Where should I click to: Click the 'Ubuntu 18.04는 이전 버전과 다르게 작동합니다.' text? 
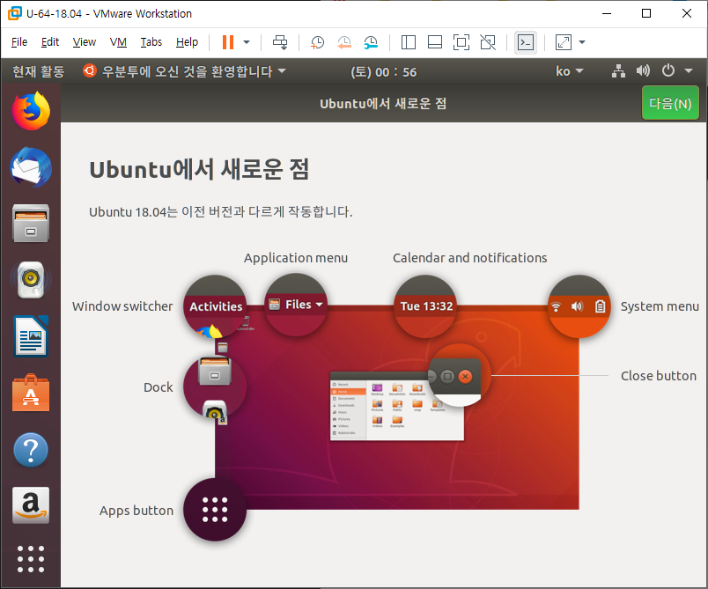click(221, 211)
